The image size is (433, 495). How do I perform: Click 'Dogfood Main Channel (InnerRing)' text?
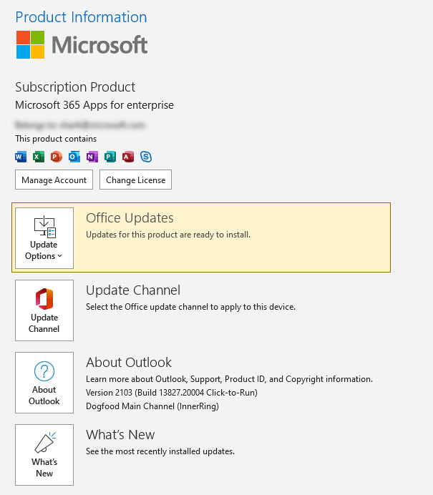(152, 406)
